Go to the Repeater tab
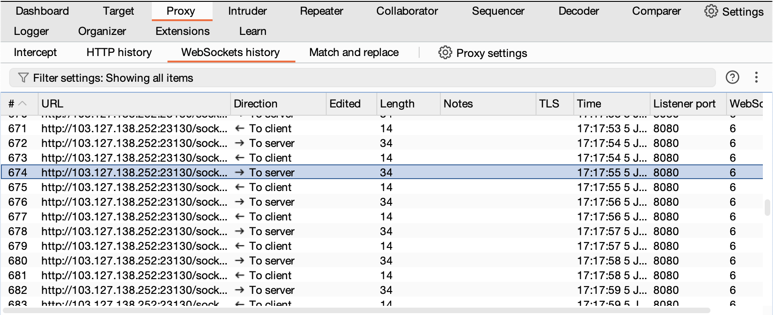Image resolution: width=773 pixels, height=315 pixels. 321,11
